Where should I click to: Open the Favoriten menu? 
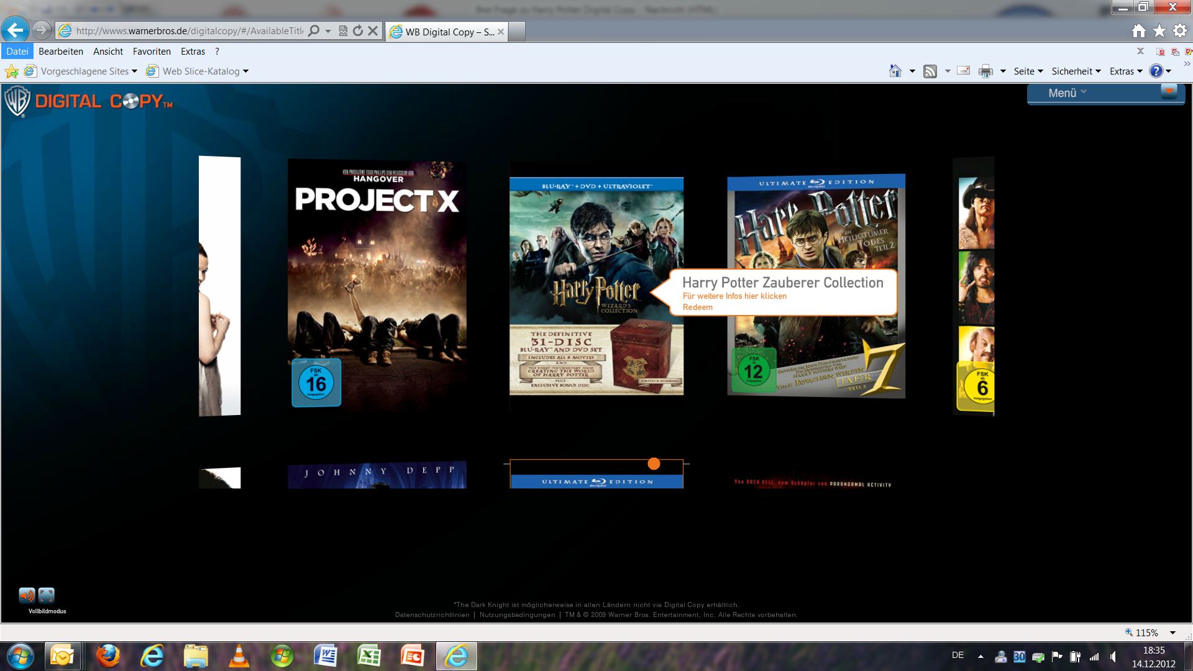[x=152, y=52]
